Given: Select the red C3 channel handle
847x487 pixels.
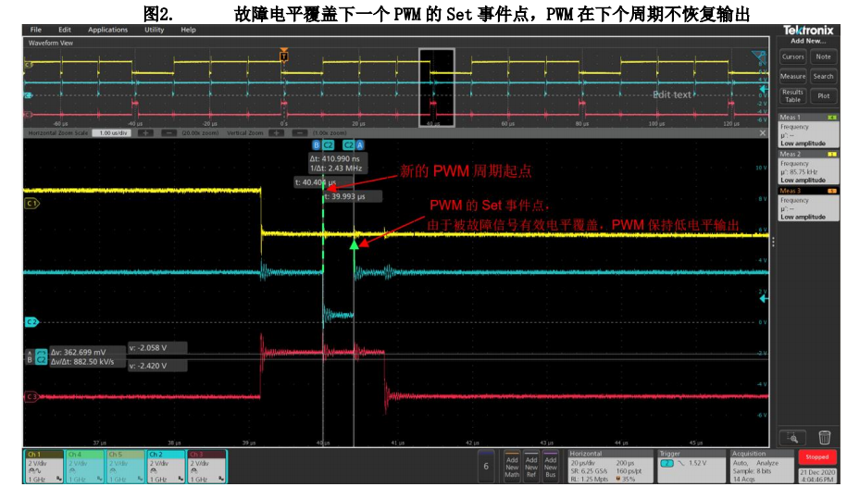Looking at the screenshot, I should point(31,397).
